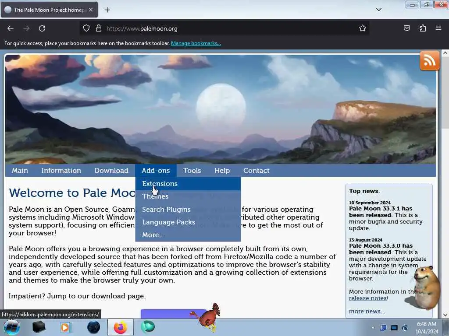Choose Language Packs from Add-ons dropdown

[188, 222]
